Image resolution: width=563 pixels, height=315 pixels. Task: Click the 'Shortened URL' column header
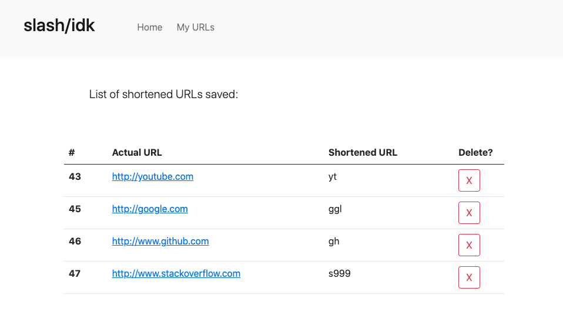click(363, 152)
